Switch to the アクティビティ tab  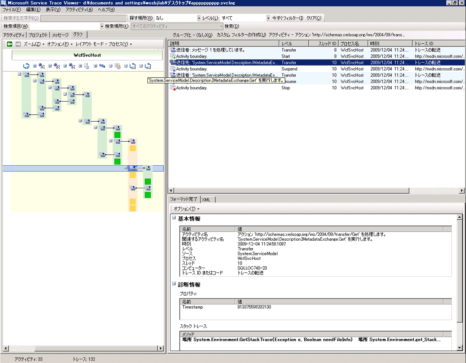click(x=13, y=35)
